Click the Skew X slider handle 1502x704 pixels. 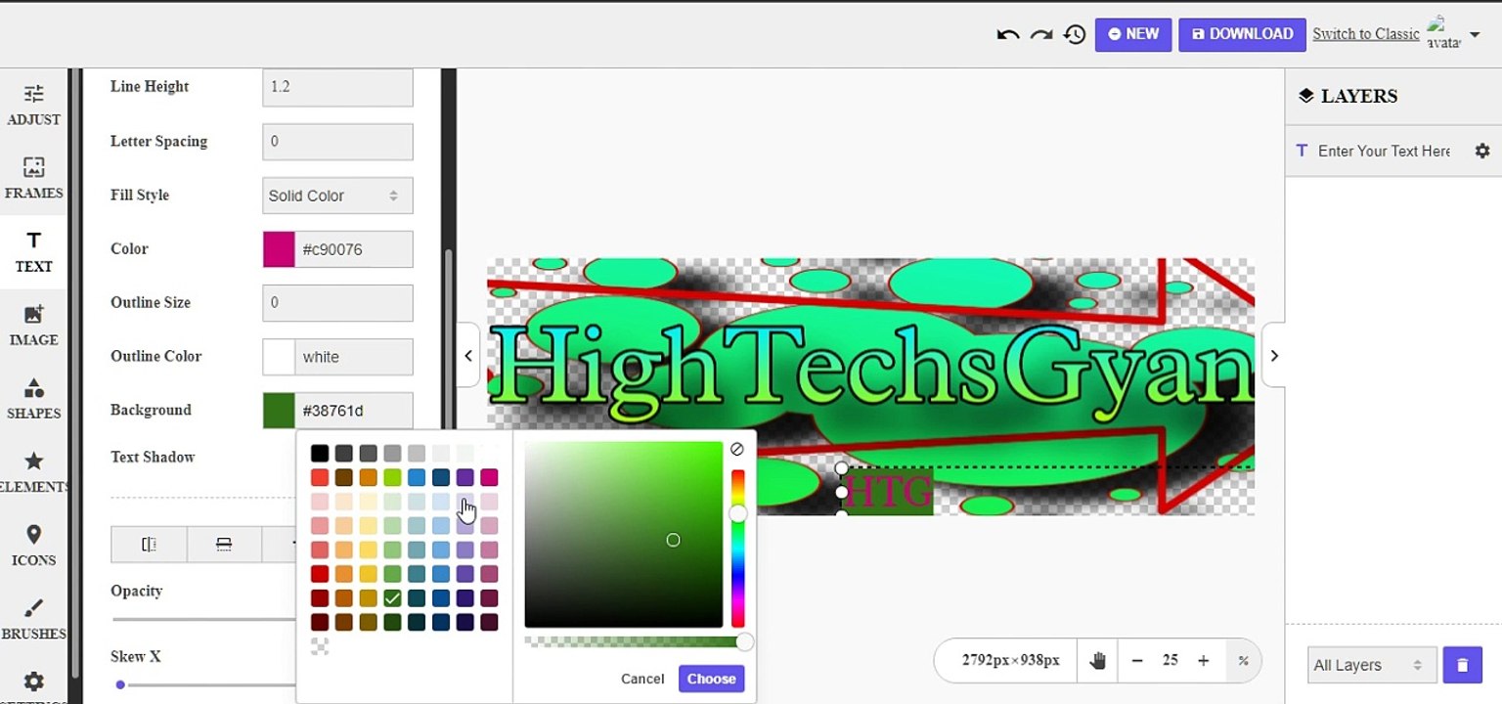120,684
